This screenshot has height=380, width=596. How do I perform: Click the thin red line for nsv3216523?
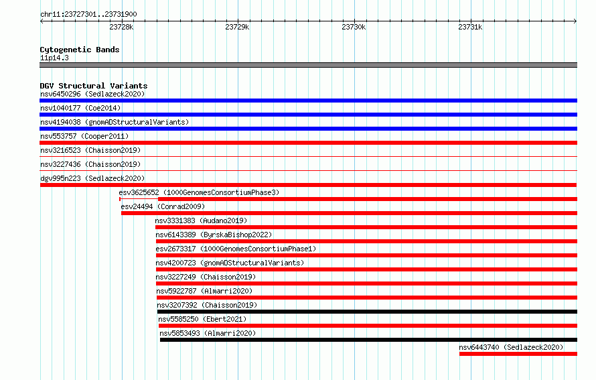click(x=308, y=156)
